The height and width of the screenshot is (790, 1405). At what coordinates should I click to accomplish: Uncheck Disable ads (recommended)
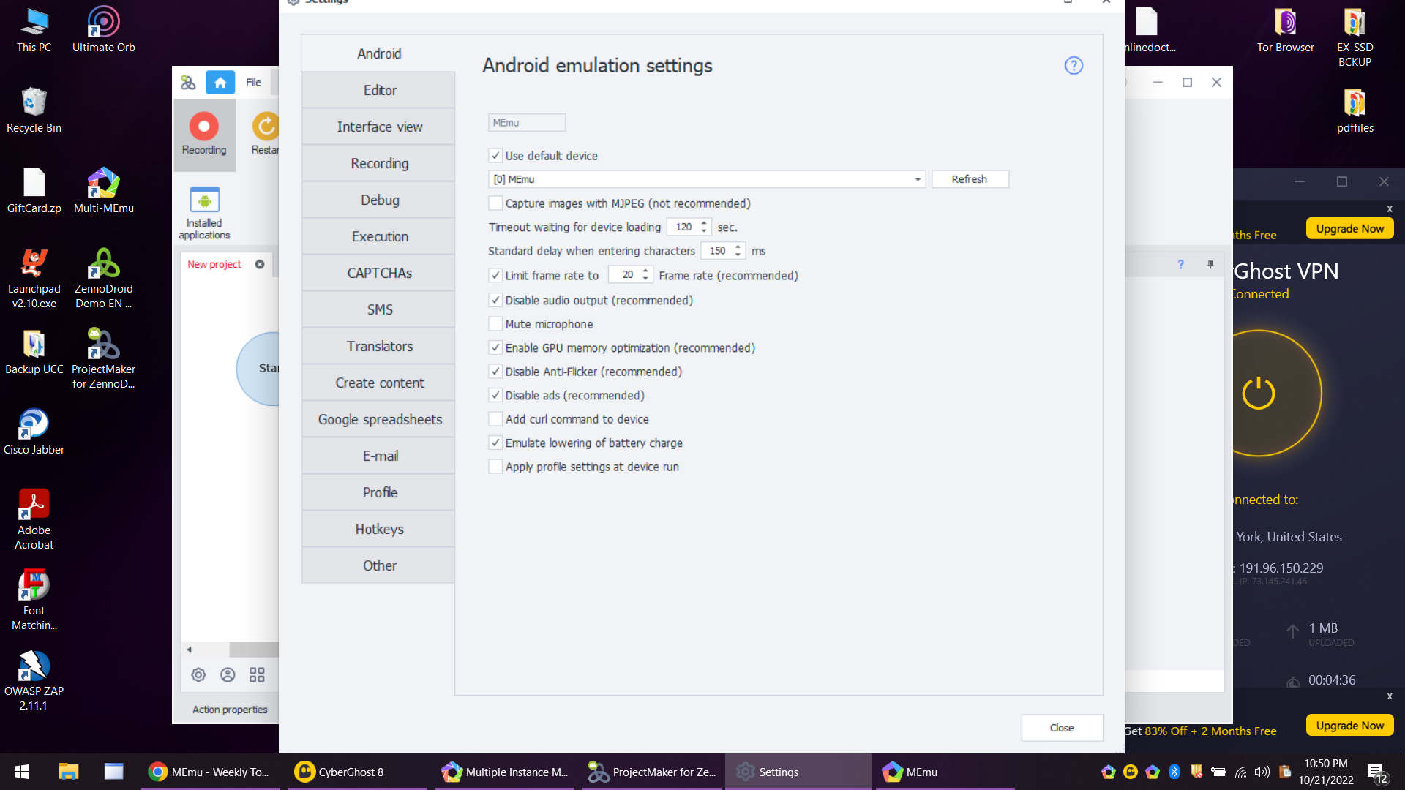pyautogui.click(x=495, y=396)
